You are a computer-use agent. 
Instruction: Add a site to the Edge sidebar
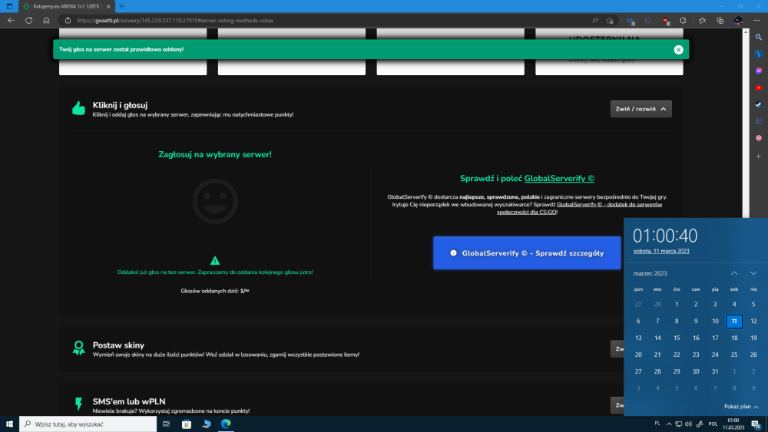coord(759,156)
